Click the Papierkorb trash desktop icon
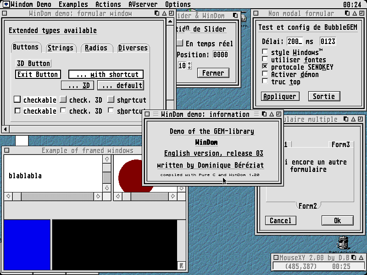The width and height of the screenshot is (367, 275). (344, 243)
